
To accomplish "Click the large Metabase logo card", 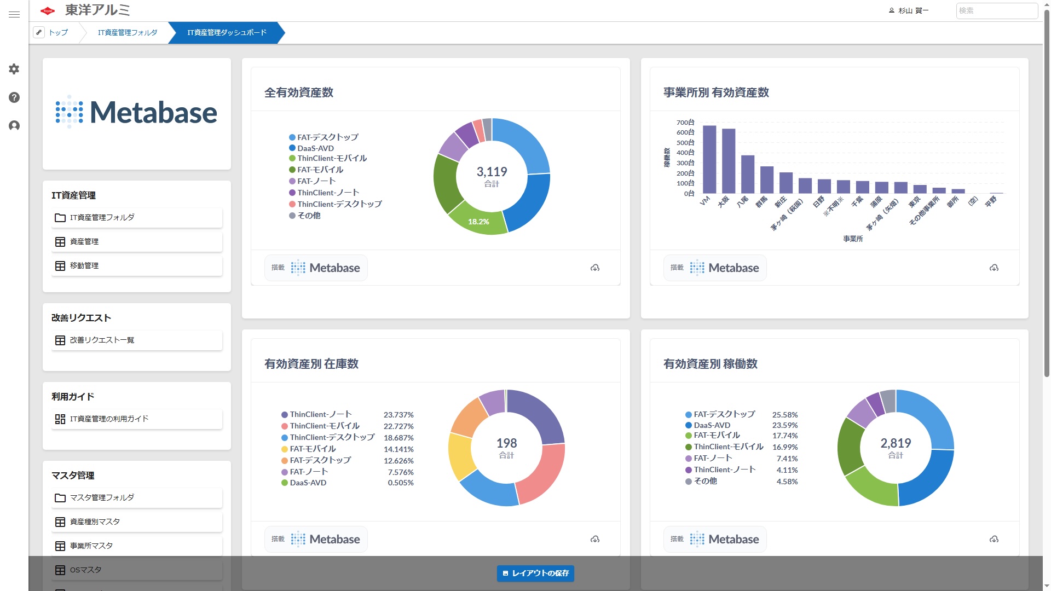I will [137, 113].
